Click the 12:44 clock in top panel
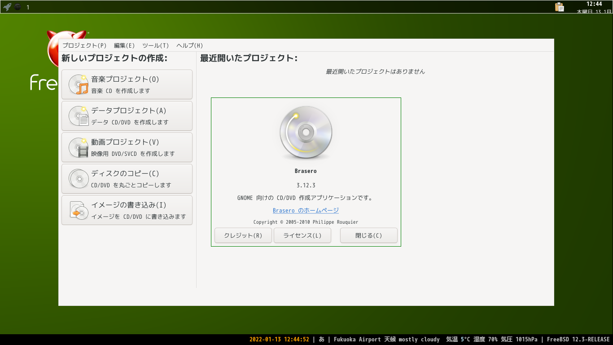The image size is (613, 345). coord(594,4)
